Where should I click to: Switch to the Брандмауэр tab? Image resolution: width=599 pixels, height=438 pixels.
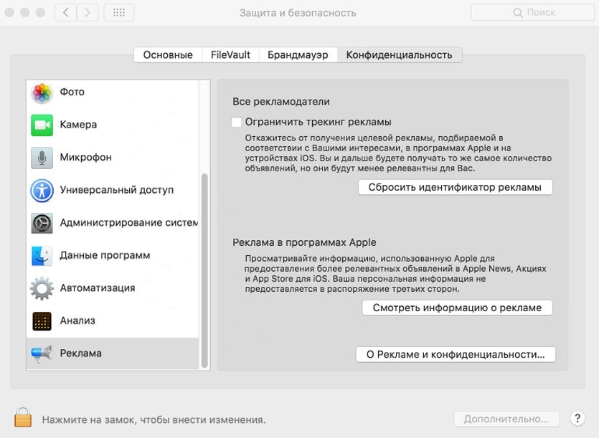pyautogui.click(x=298, y=55)
